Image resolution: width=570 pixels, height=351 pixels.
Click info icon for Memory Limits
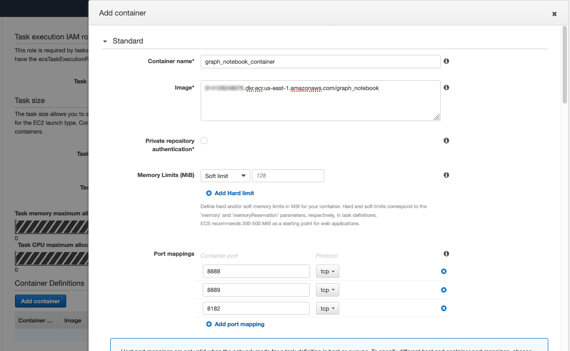446,175
